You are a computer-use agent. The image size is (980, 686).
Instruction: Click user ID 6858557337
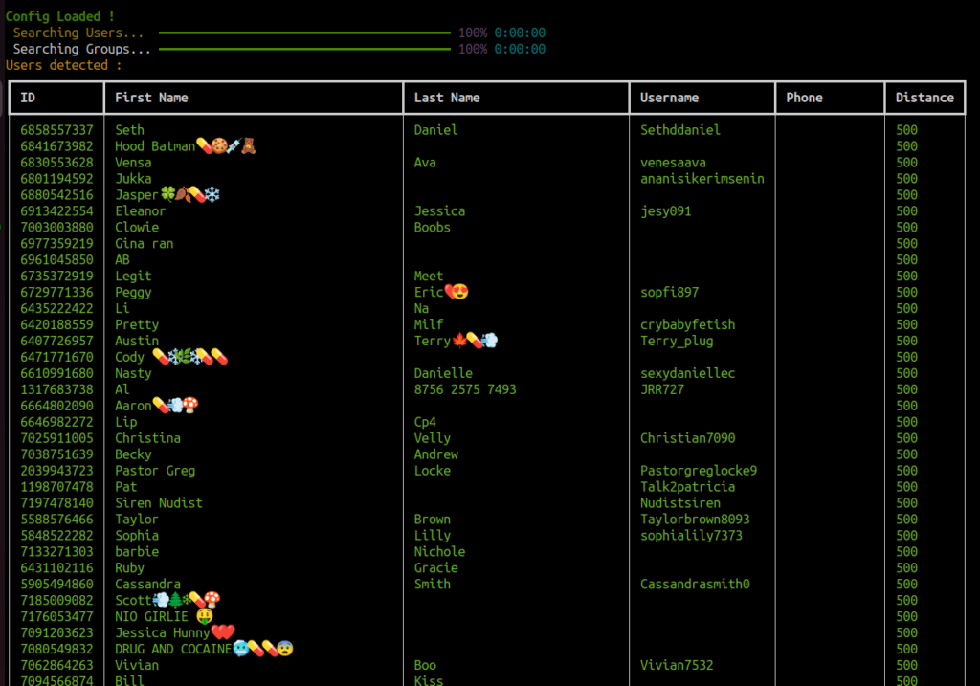click(56, 130)
